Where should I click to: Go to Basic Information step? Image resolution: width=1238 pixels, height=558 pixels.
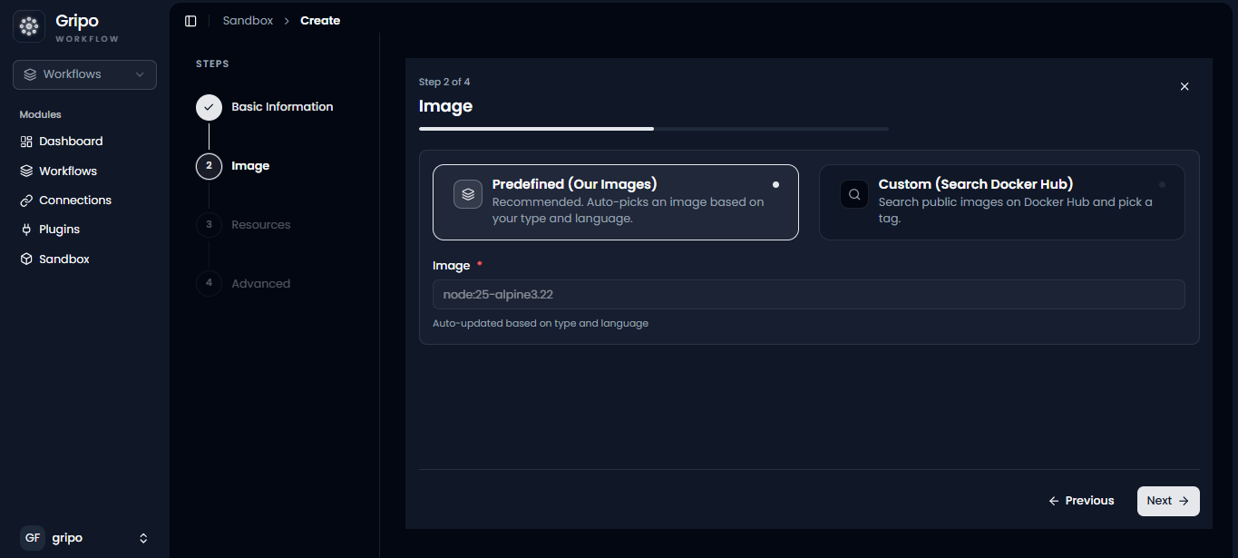(282, 107)
